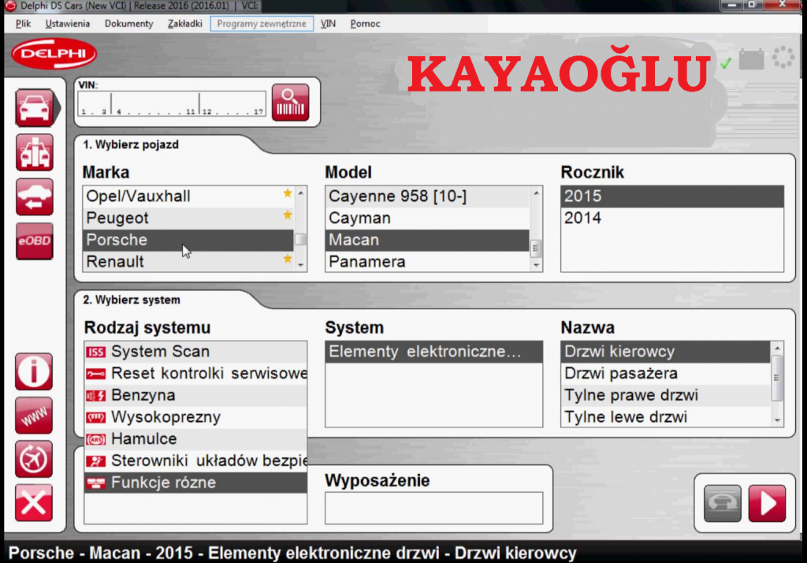Toggle favorite star for Peugeot
807x563 pixels.
coord(287,214)
